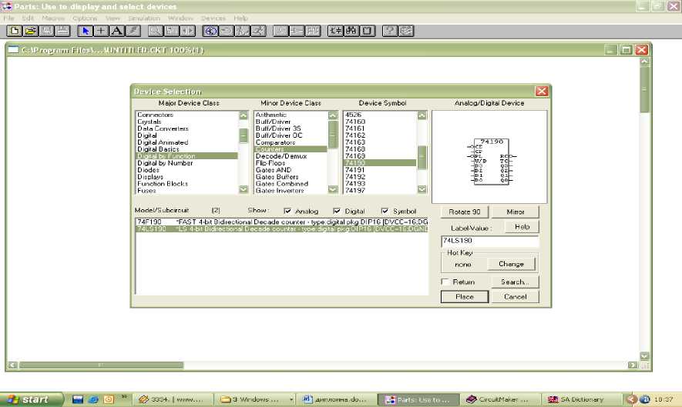Screen dimensions: 682x407
Task: Open the Simulation menu
Action: pos(143,18)
